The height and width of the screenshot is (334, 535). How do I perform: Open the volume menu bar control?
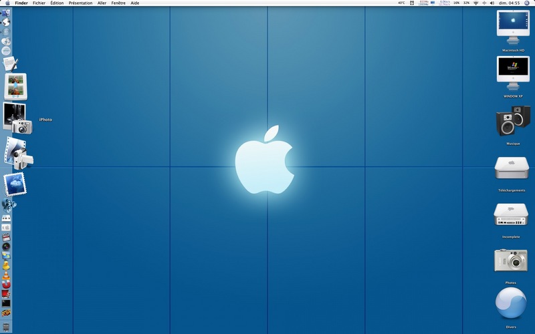[492, 3]
